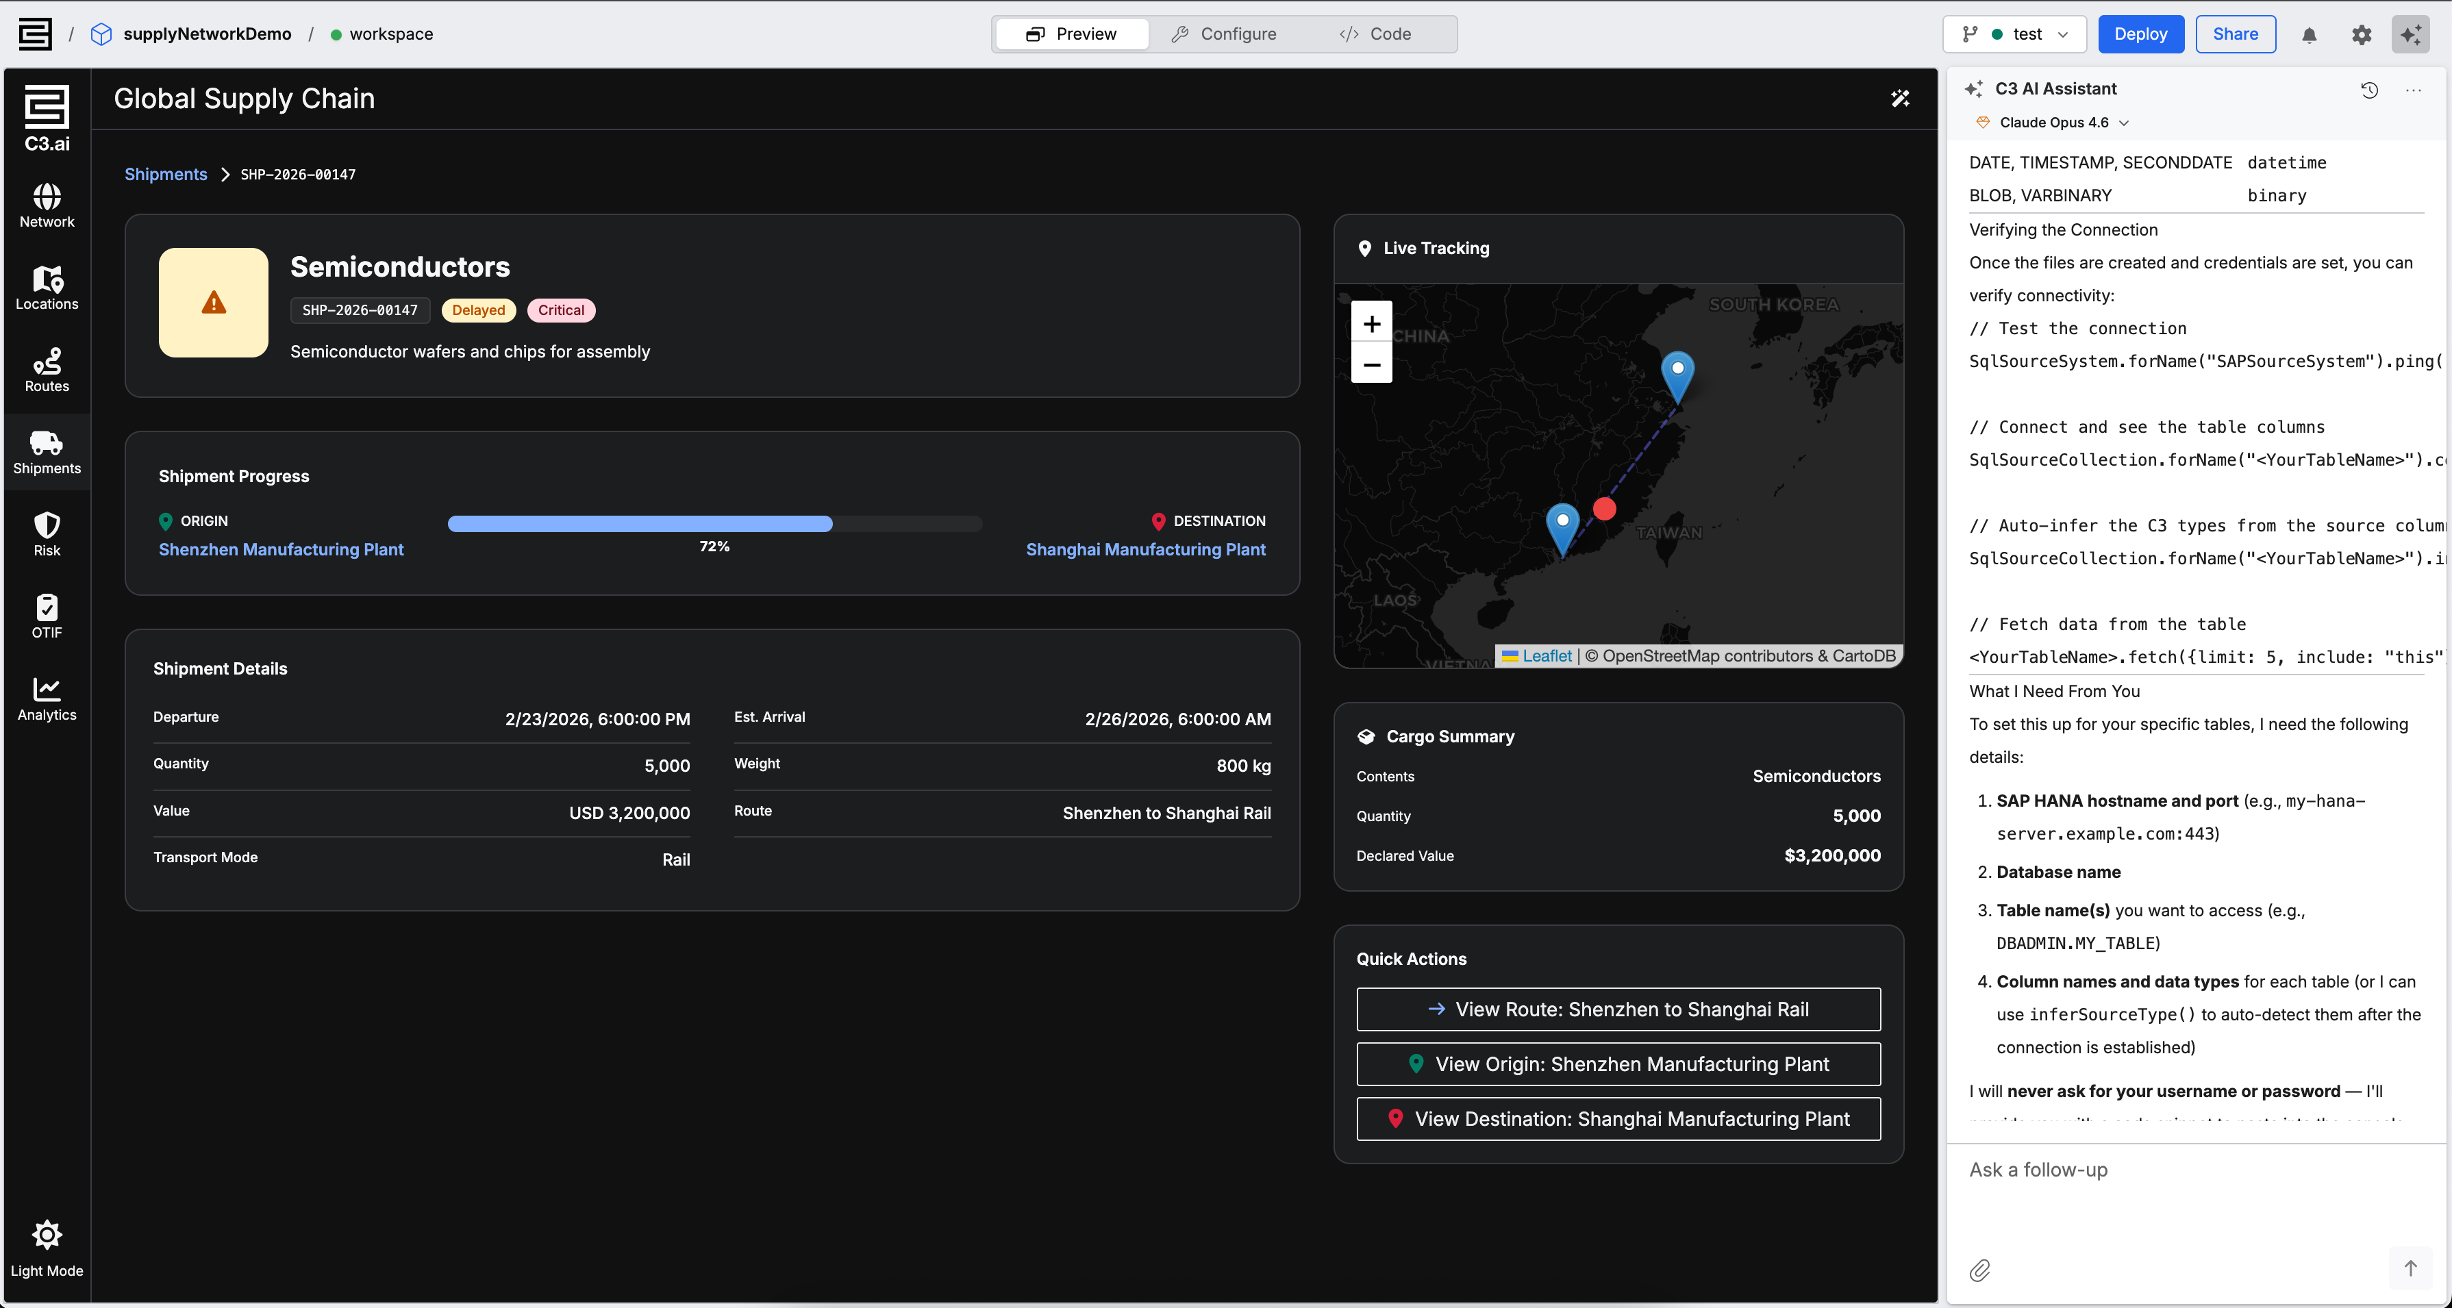The width and height of the screenshot is (2452, 1308).
Task: Click the blue Deploy button
Action: [2140, 34]
